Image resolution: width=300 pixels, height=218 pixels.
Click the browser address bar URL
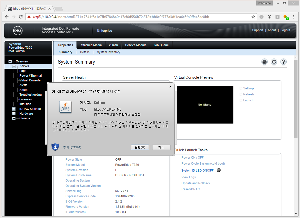click(121, 17)
